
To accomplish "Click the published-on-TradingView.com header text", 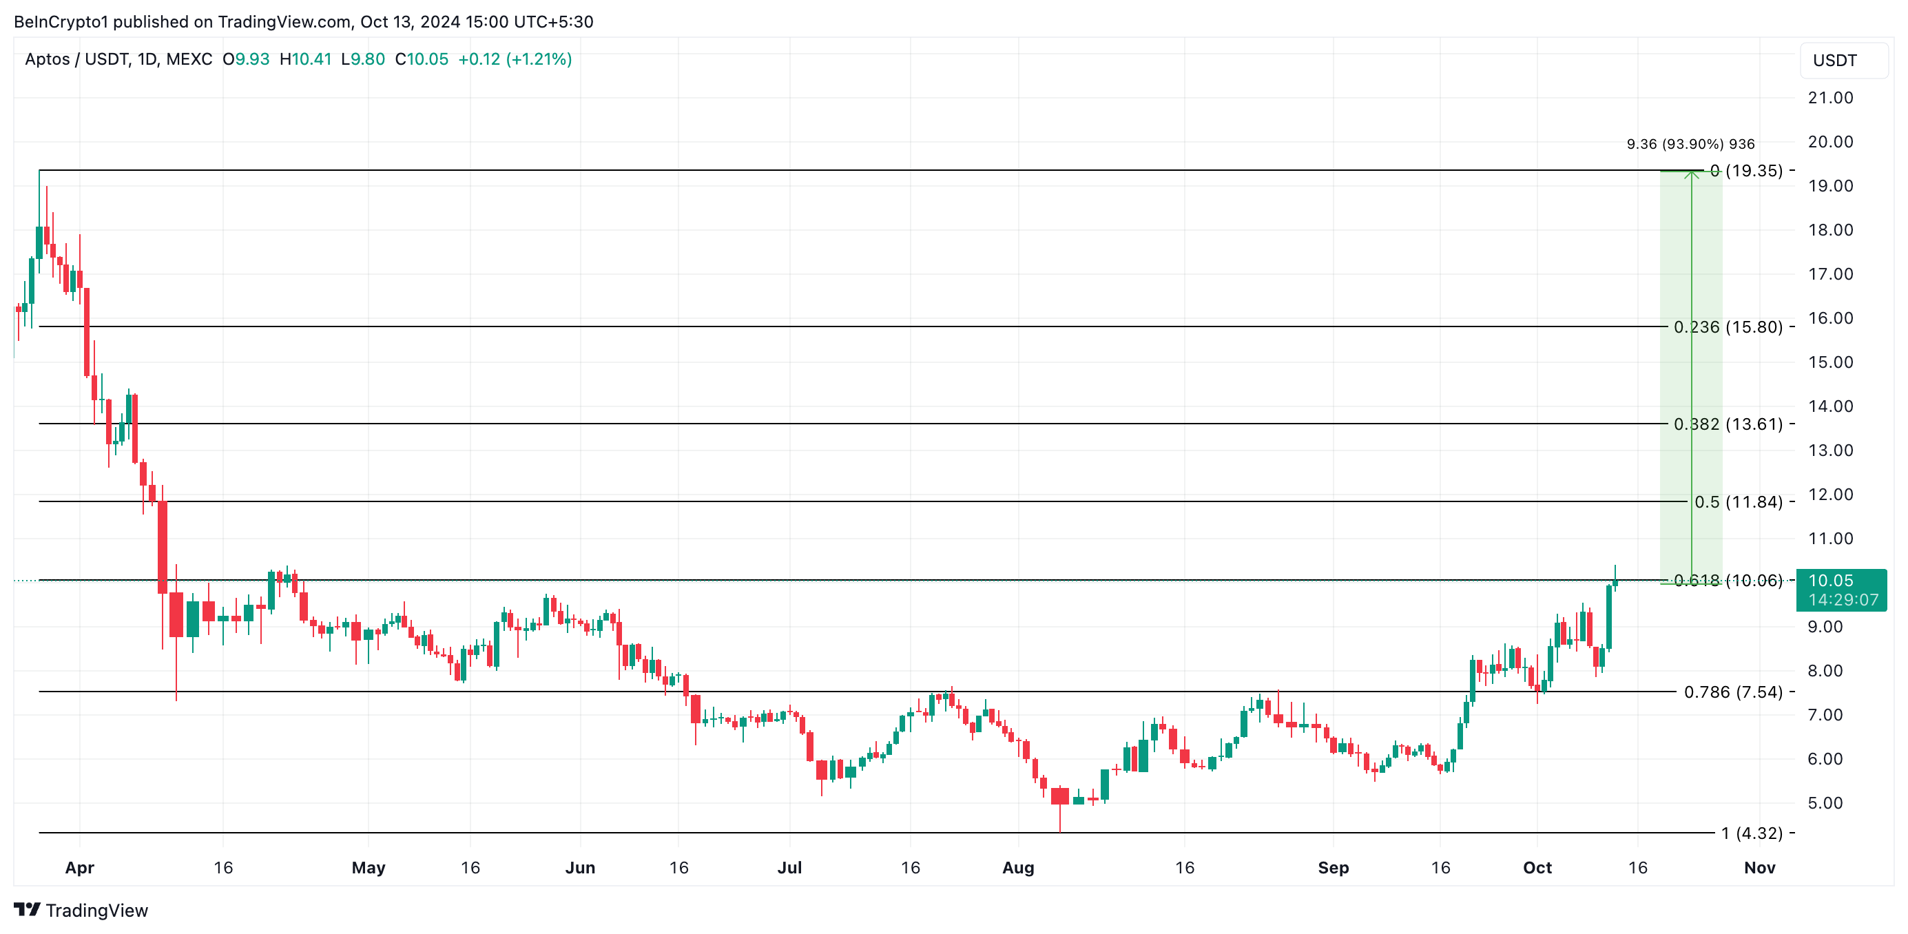I will tap(304, 21).
